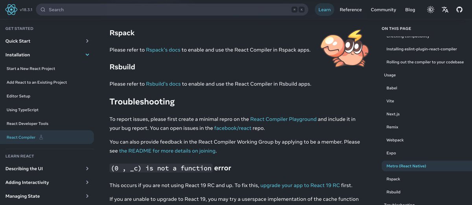Open React Developer Tools page
Viewport: 472px width, 205px height.
coord(28,123)
